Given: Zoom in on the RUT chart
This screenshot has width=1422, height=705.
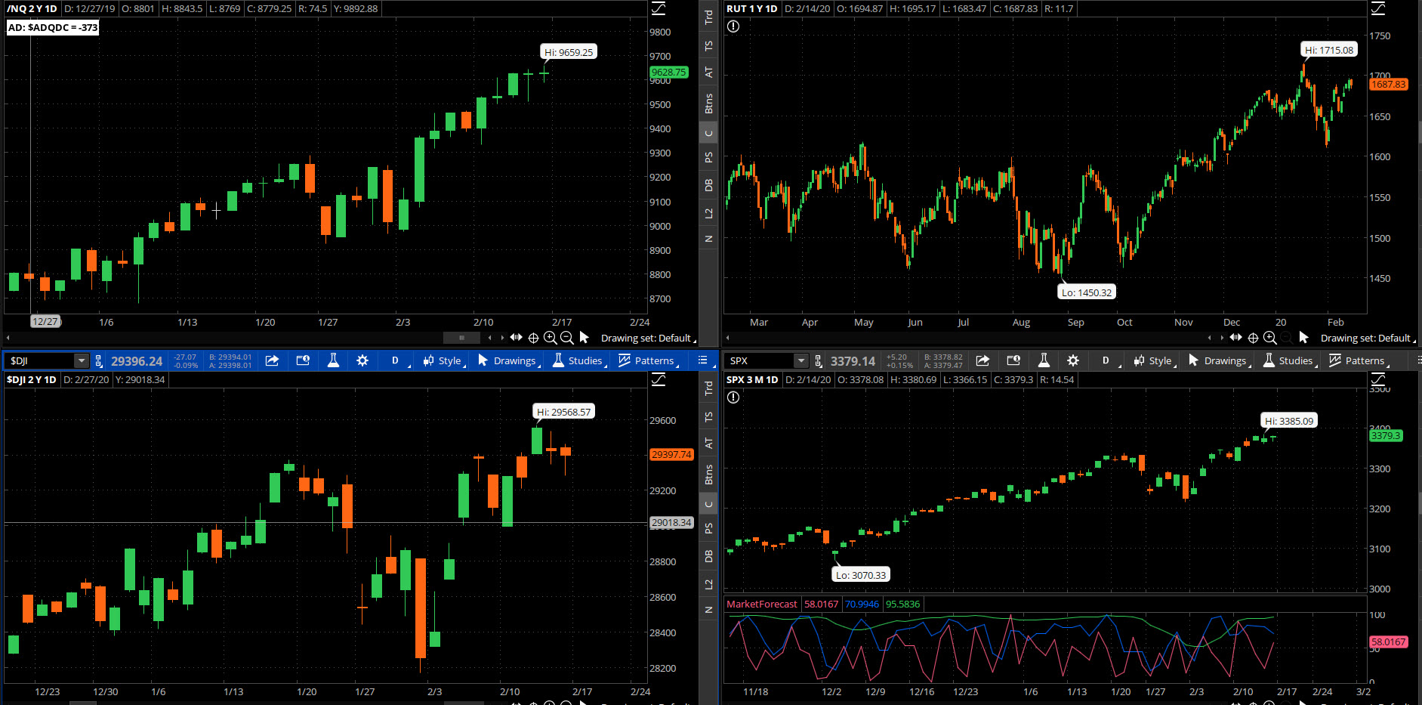Looking at the screenshot, I should click(x=1270, y=338).
